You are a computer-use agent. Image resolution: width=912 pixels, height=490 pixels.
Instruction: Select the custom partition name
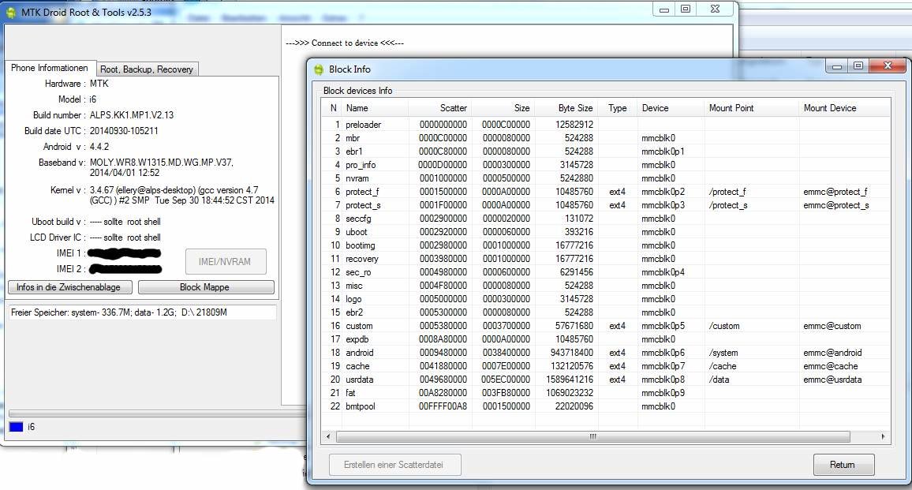(x=360, y=326)
